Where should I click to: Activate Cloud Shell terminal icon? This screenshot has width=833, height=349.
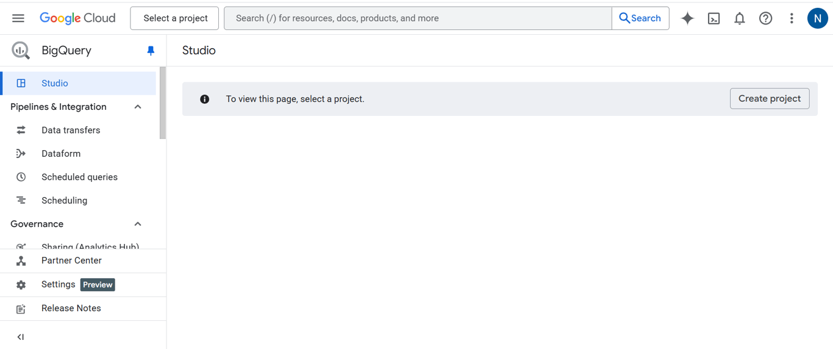[x=713, y=18]
